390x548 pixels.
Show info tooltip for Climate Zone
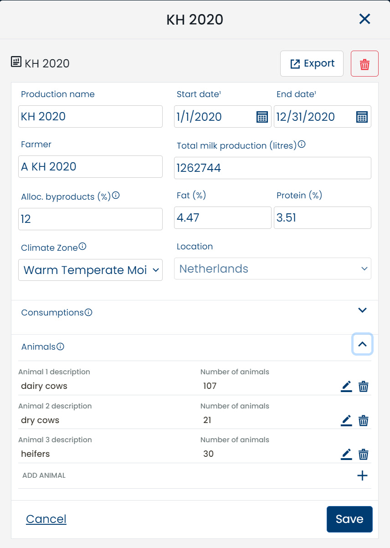[x=82, y=247]
